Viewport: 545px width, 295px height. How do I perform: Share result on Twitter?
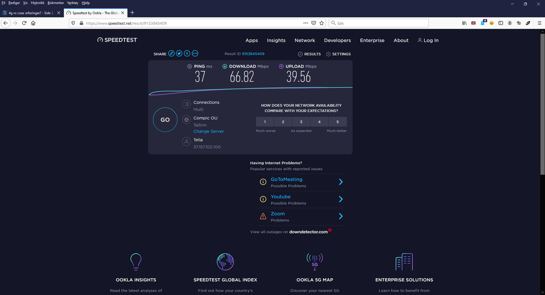coord(179,54)
